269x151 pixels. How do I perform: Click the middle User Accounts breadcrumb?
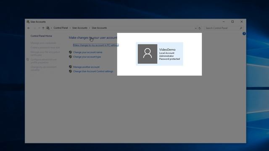point(80,28)
